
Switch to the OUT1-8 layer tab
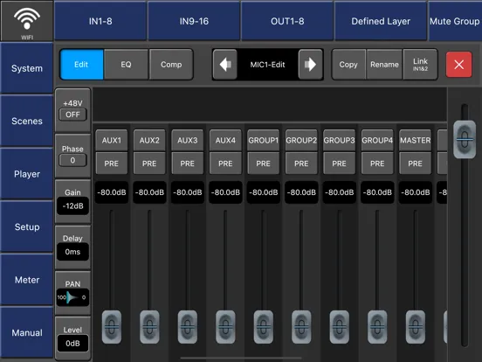coord(287,21)
